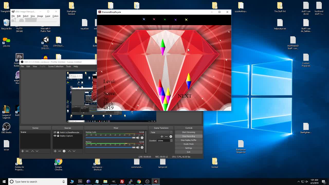Open FileZilla from the taskbar
Screen dimensions: 329x185
(122, 182)
